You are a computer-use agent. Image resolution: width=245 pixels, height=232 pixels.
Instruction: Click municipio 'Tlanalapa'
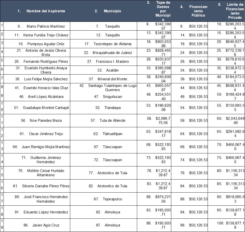tap(112, 108)
